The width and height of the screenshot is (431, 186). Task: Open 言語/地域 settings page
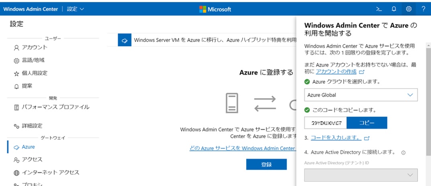(x=33, y=60)
